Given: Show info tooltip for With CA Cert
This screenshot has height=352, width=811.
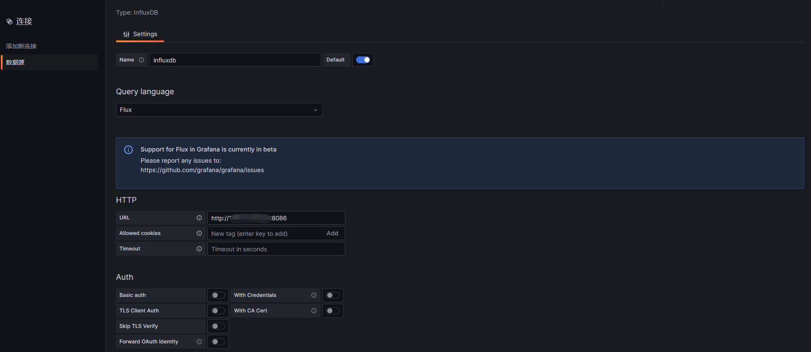Looking at the screenshot, I should pyautogui.click(x=314, y=311).
